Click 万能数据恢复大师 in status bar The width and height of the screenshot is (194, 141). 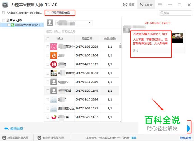(18, 138)
